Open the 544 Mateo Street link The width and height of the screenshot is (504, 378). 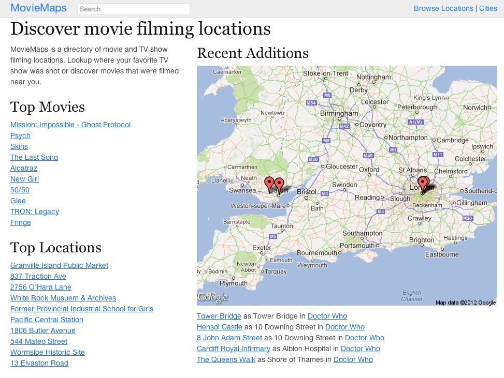(x=39, y=342)
